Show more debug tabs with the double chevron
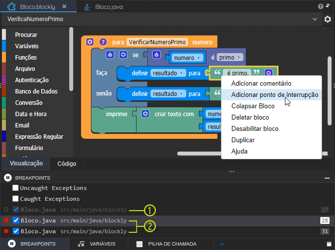The image size is (335, 250). tap(222, 244)
